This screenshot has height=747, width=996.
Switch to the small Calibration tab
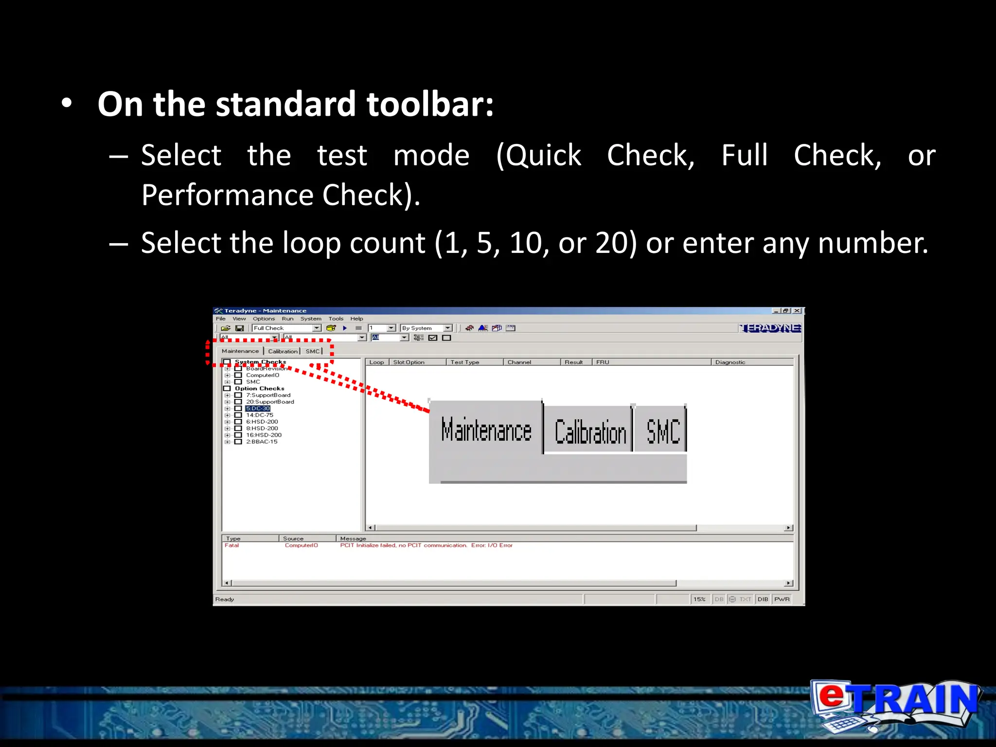283,351
